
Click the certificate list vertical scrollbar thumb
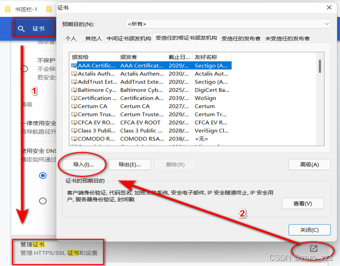click(320, 66)
